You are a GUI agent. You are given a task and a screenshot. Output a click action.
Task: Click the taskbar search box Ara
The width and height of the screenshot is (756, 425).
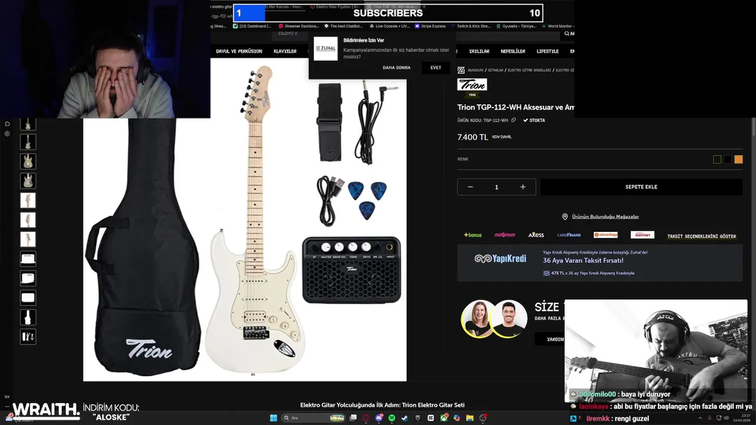(313, 418)
